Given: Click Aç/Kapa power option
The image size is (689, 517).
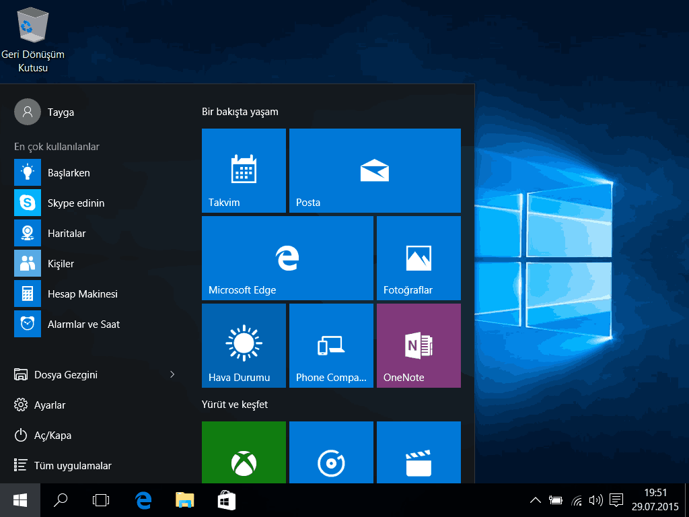Looking at the screenshot, I should pyautogui.click(x=42, y=436).
